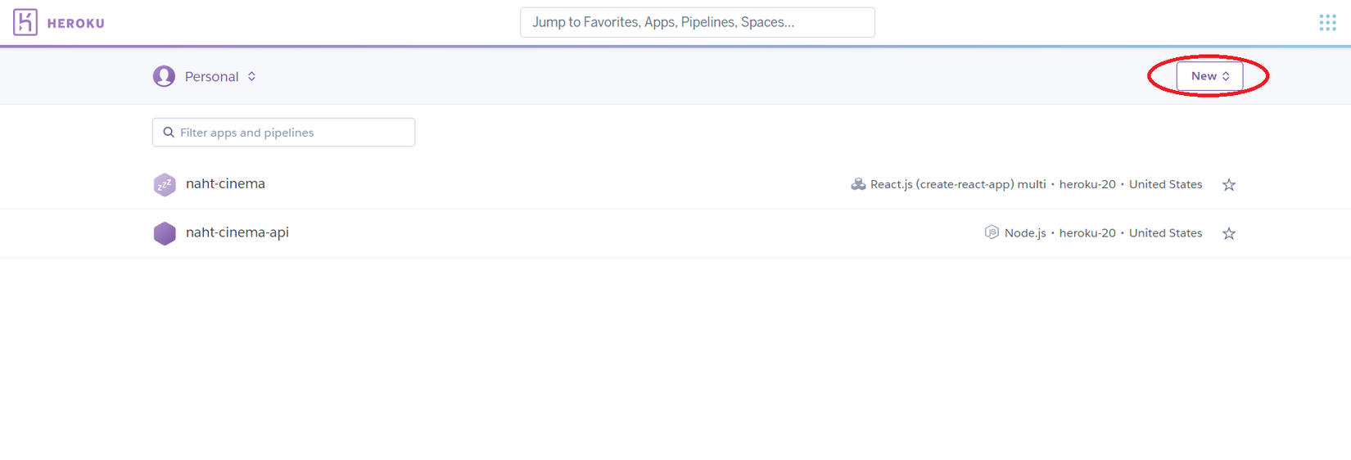The image size is (1351, 460).
Task: Favorite the naht-cinema-api app with star
Action: pos(1229,234)
